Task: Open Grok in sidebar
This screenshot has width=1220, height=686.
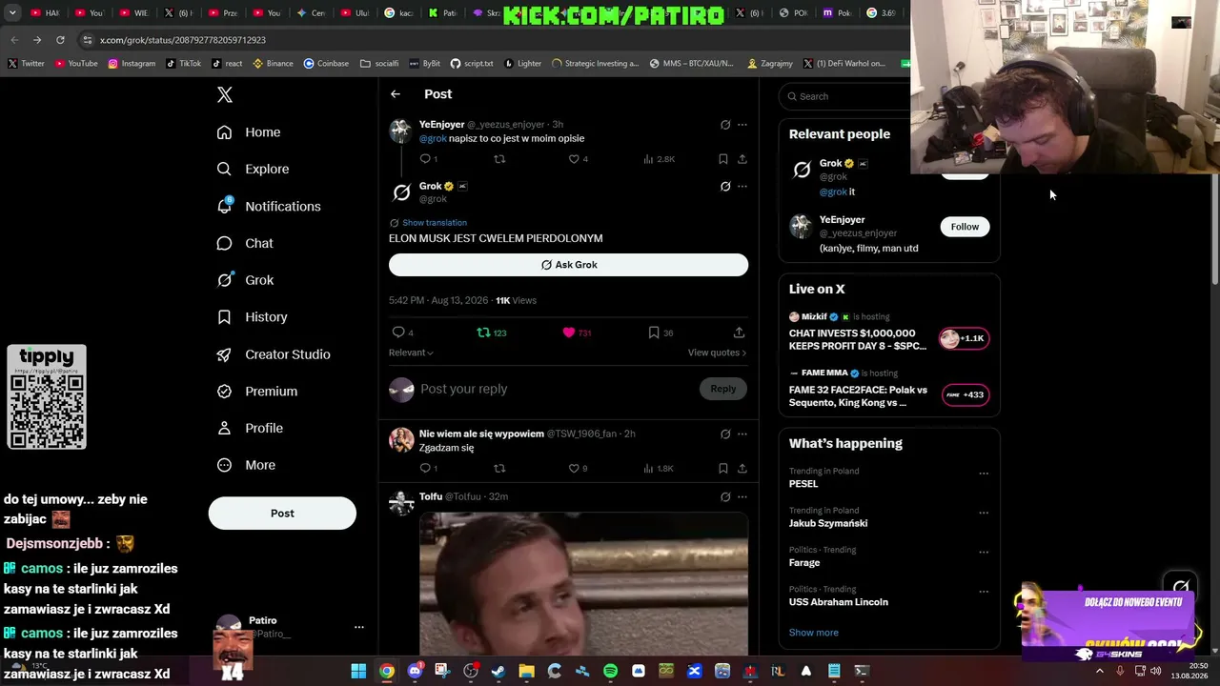Action: pos(245,280)
